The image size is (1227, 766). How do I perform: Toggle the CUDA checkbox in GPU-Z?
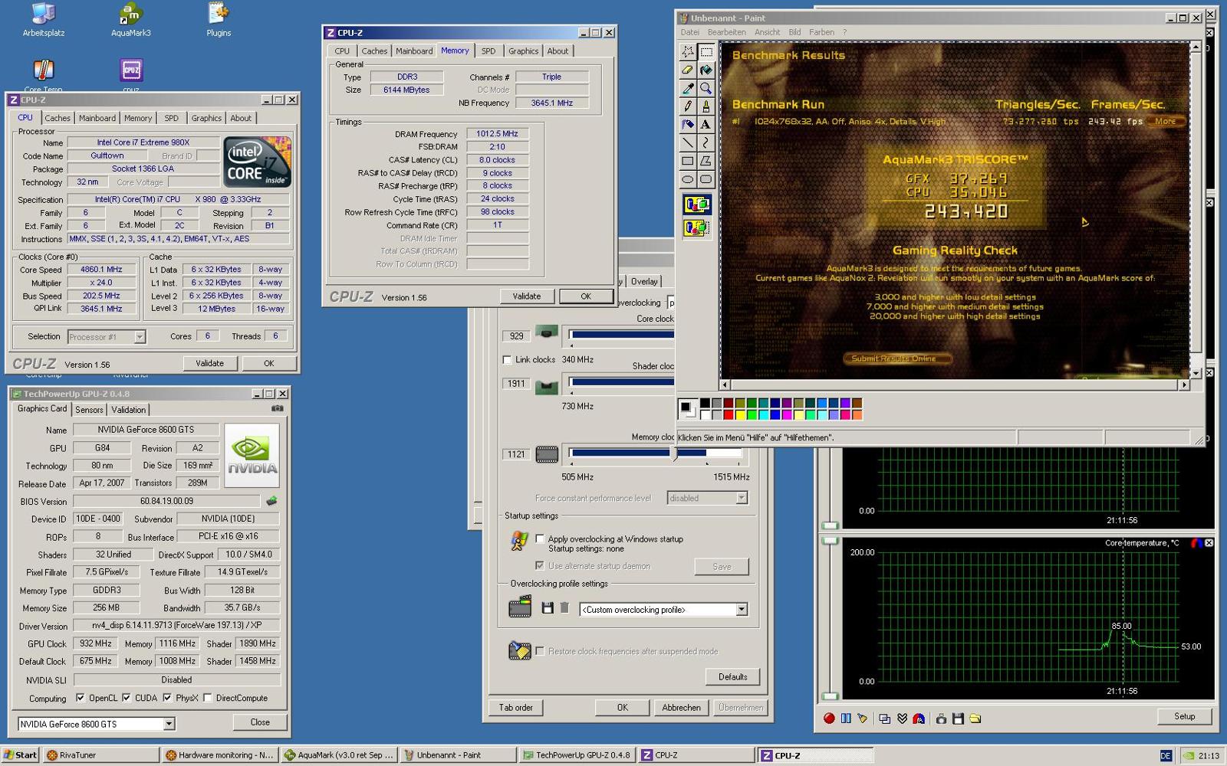coord(126,698)
